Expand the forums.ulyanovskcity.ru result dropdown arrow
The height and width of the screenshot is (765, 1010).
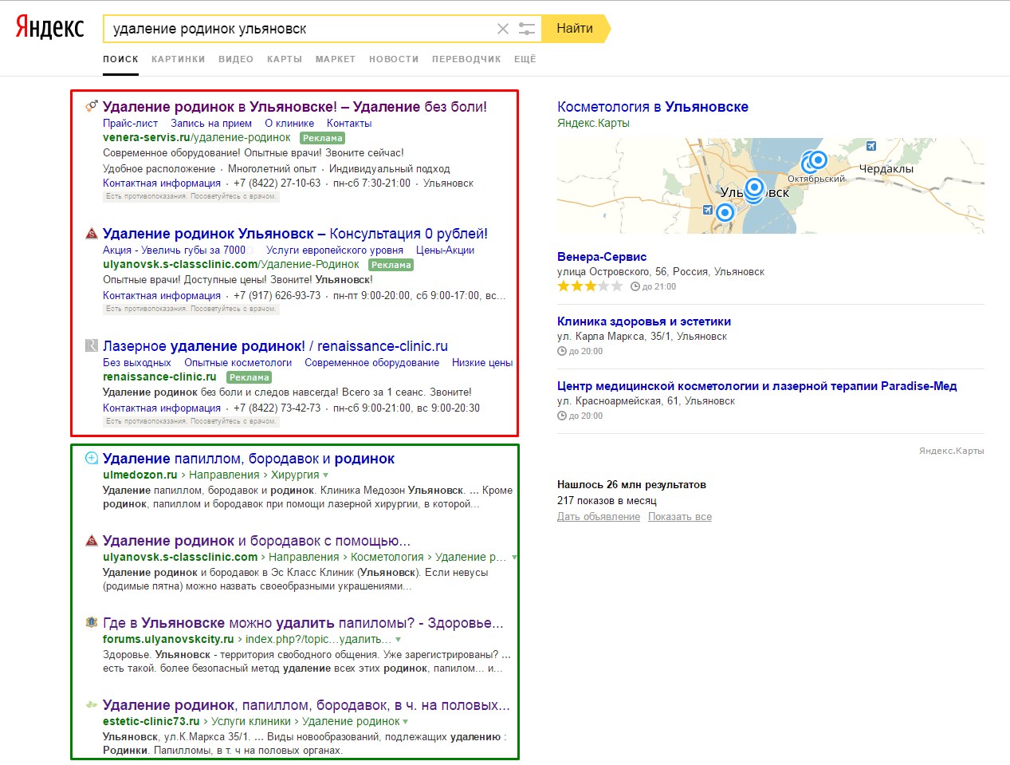click(x=398, y=640)
